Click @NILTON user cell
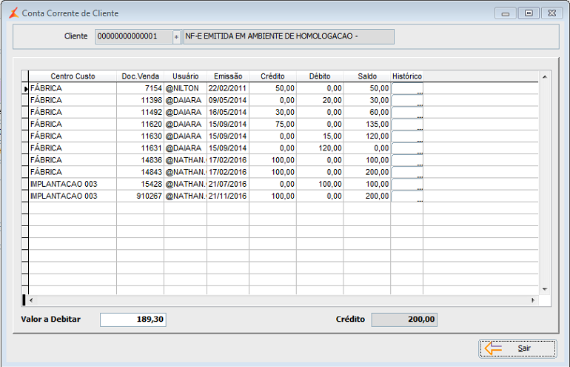This screenshot has height=367, width=570. (x=185, y=88)
